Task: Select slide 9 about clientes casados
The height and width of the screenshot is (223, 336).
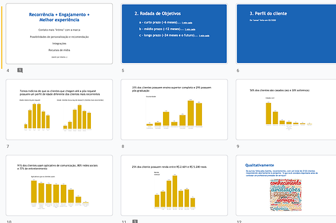Action: pos(286,109)
